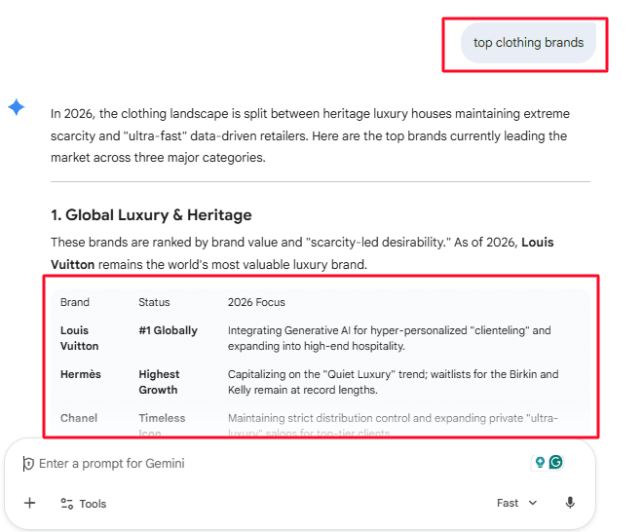Screen dimensions: 643x532
Task: Click the 'Timeless Icon' status cell
Action: pyautogui.click(x=162, y=425)
